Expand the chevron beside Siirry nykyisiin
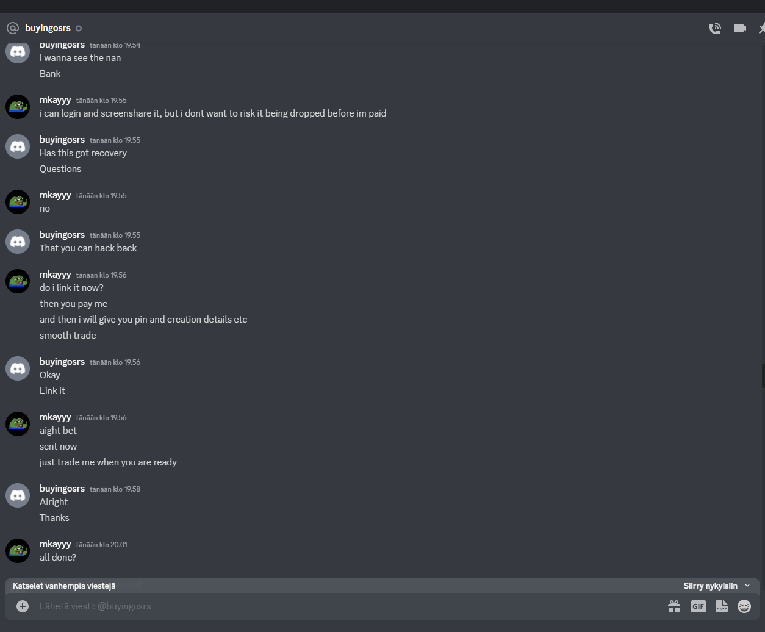 point(747,586)
